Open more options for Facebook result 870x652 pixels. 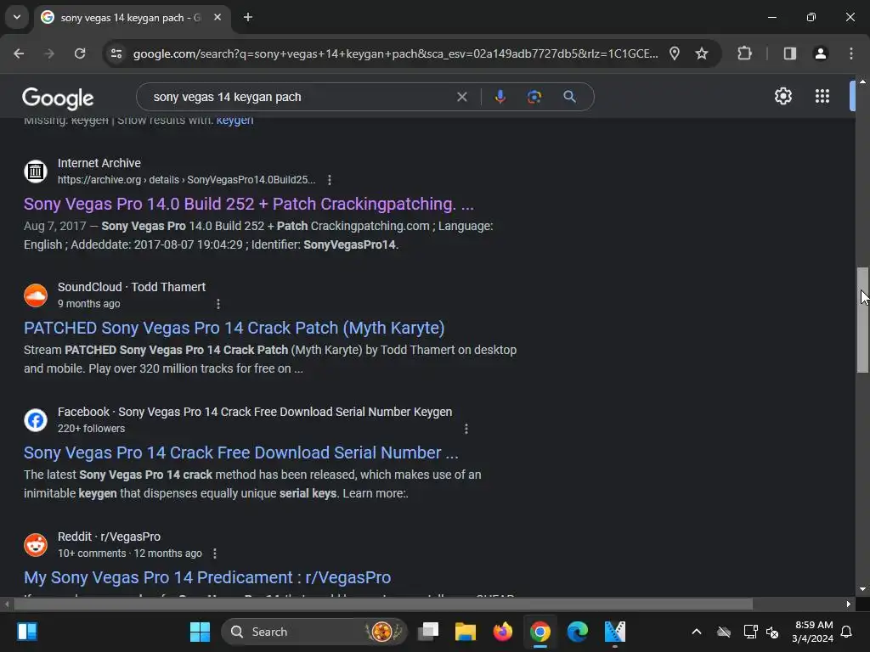(466, 429)
